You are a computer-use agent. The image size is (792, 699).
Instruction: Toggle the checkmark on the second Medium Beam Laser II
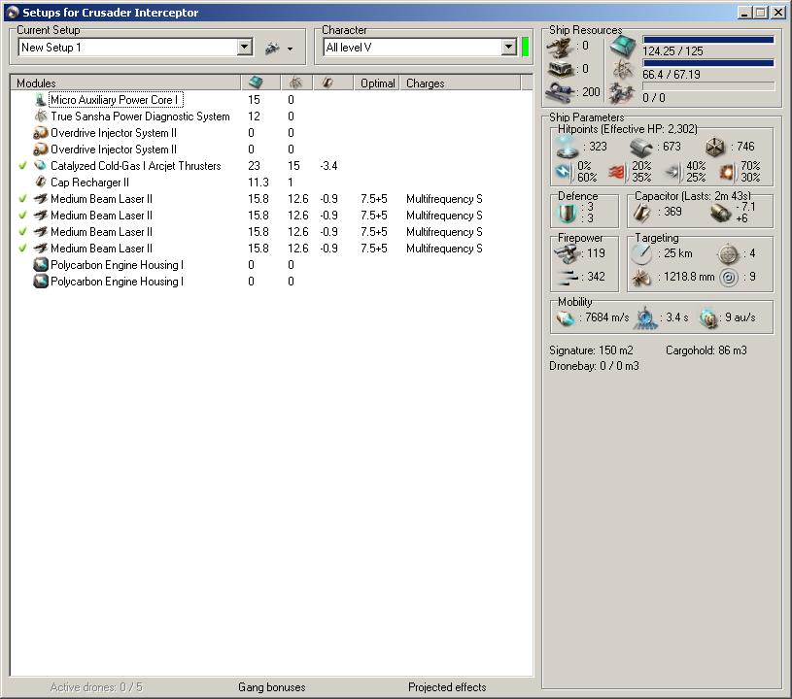(22, 215)
